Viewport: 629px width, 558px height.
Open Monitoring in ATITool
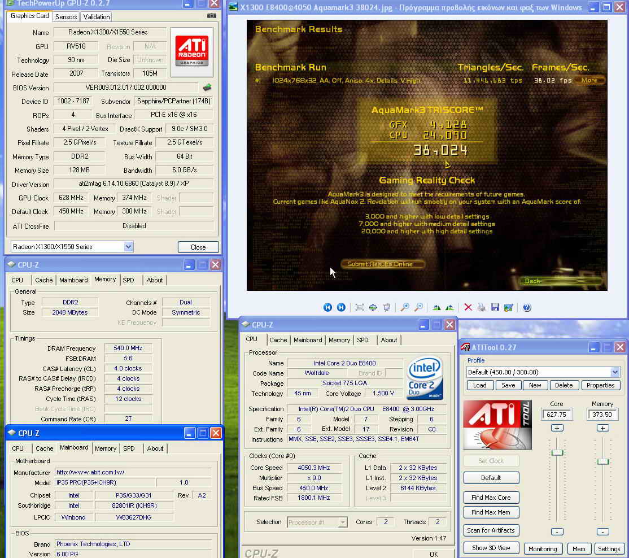coord(543,549)
